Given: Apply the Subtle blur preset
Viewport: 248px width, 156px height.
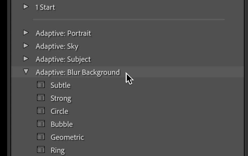Looking at the screenshot, I should pos(60,85).
